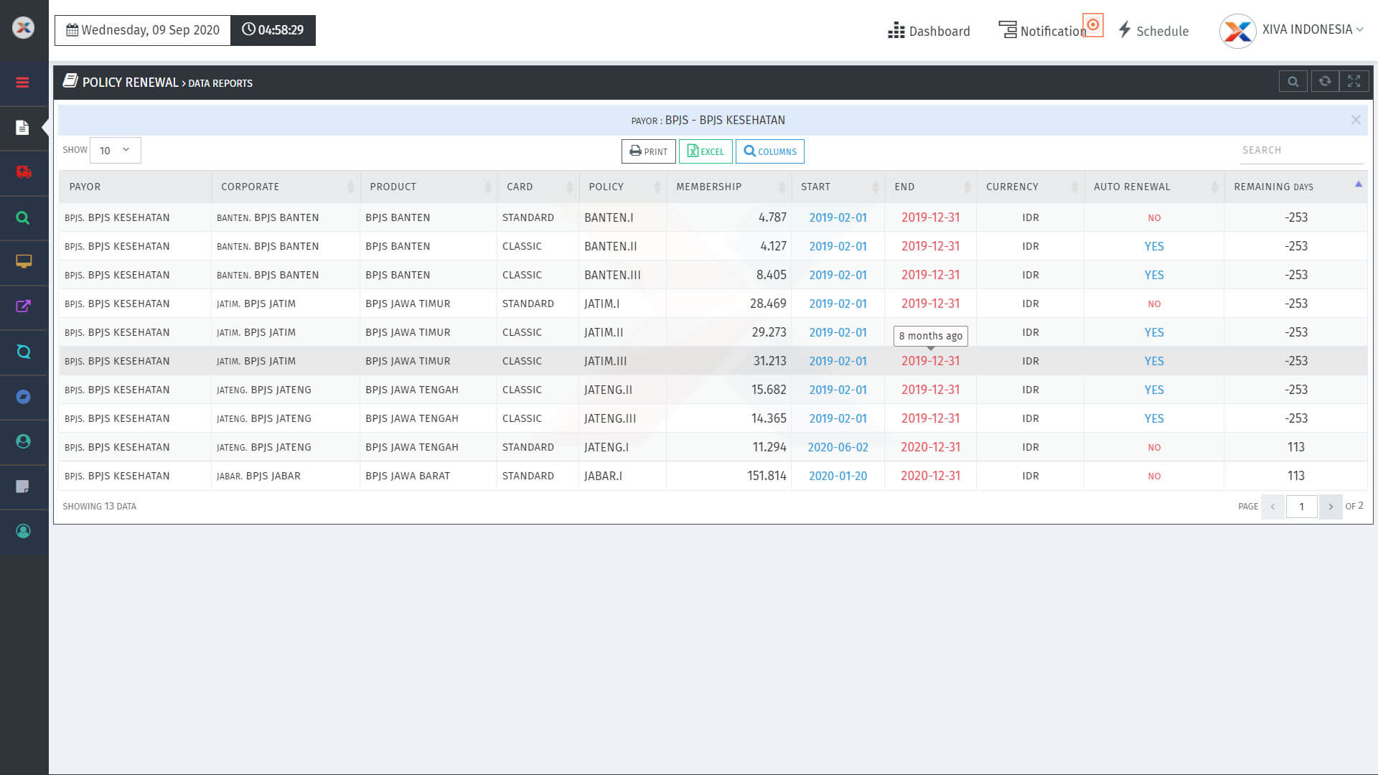Click end date 2020-12-31 for JATENG.I
The image size is (1378, 775).
(930, 447)
